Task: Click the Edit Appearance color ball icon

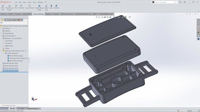Action: [x=123, y=17]
